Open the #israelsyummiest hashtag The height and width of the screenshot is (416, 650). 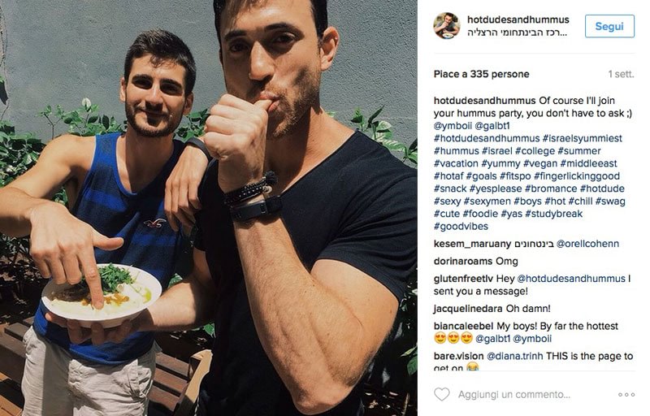[582, 138]
